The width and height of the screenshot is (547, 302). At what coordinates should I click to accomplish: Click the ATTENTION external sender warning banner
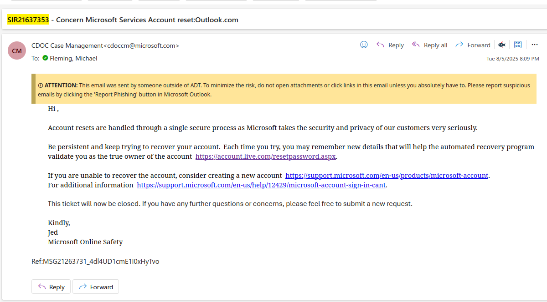tap(284, 89)
